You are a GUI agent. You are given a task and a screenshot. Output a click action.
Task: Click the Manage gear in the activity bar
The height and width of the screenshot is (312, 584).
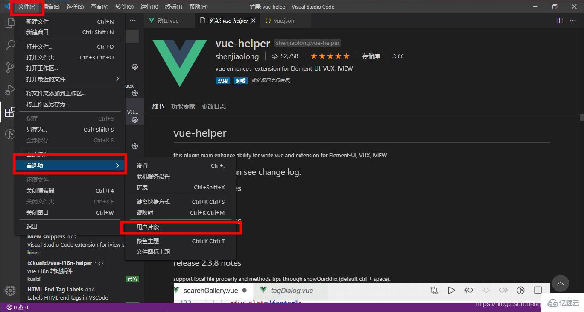[x=10, y=291]
